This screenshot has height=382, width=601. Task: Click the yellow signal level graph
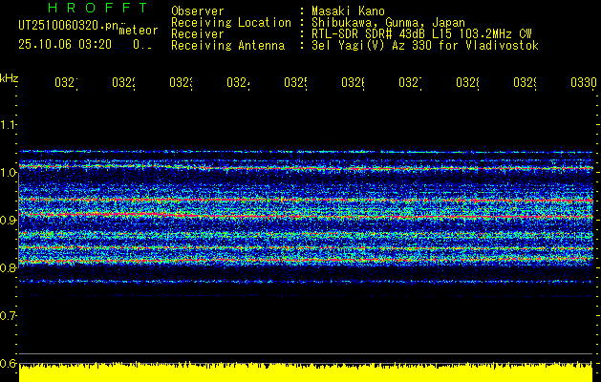point(306,372)
